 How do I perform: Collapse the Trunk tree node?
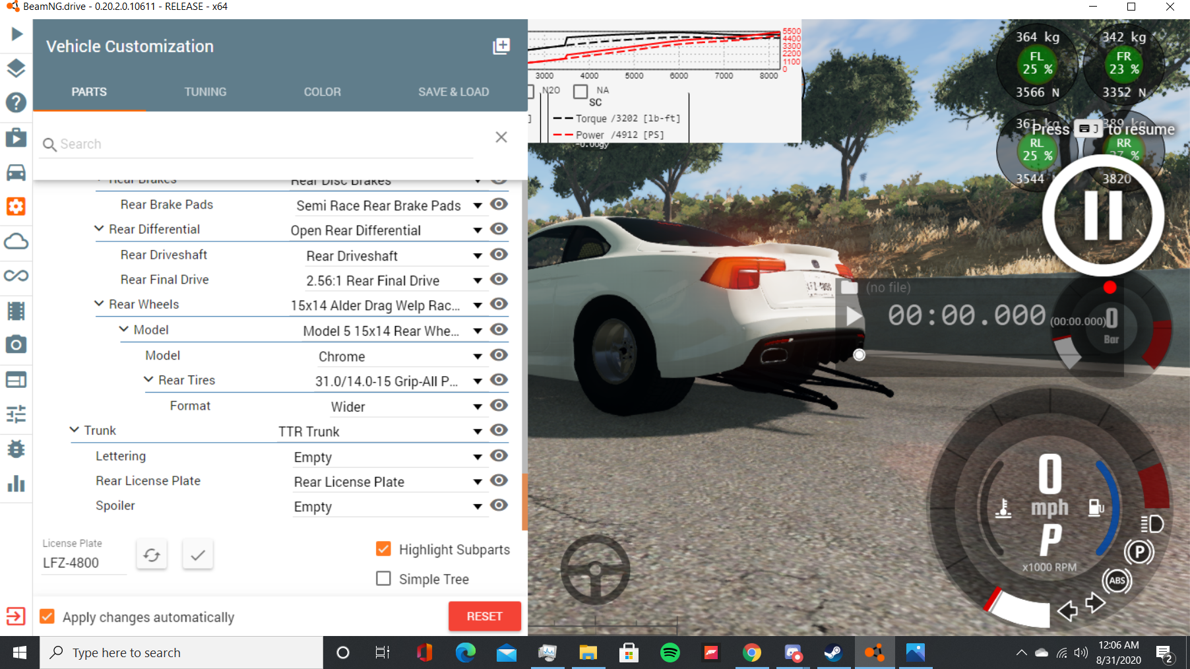pyautogui.click(x=75, y=430)
